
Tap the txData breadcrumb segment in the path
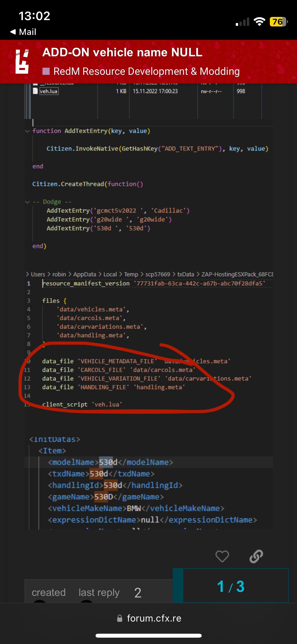pyautogui.click(x=186, y=274)
